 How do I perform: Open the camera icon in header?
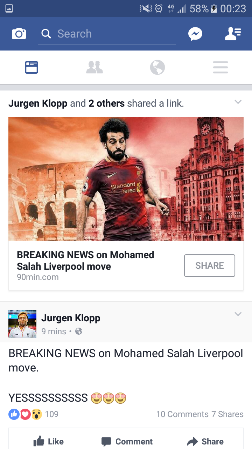19,34
